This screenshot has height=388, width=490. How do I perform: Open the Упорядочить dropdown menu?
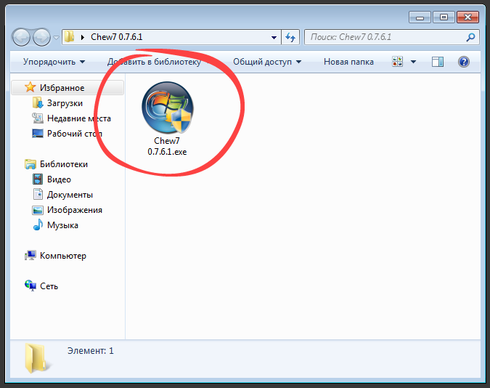[x=54, y=62]
